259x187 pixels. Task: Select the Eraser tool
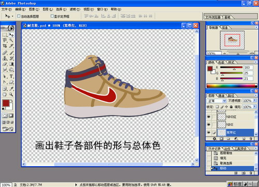5,64
